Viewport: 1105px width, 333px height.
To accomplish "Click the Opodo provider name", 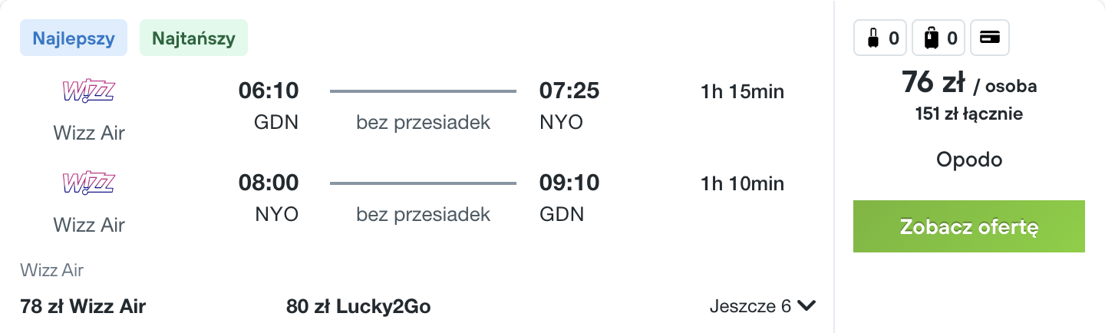I will pyautogui.click(x=969, y=160).
